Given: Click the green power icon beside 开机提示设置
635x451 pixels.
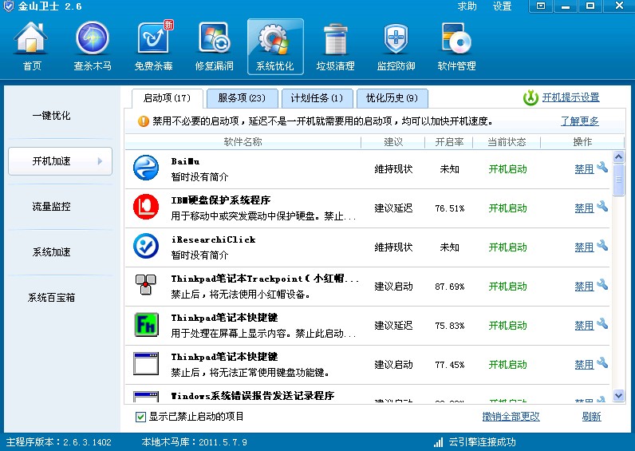Looking at the screenshot, I should click(x=530, y=97).
